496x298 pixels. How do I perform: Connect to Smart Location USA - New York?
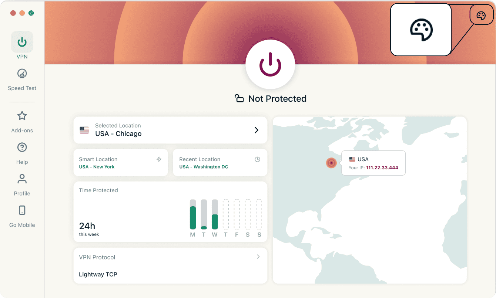[x=121, y=163]
